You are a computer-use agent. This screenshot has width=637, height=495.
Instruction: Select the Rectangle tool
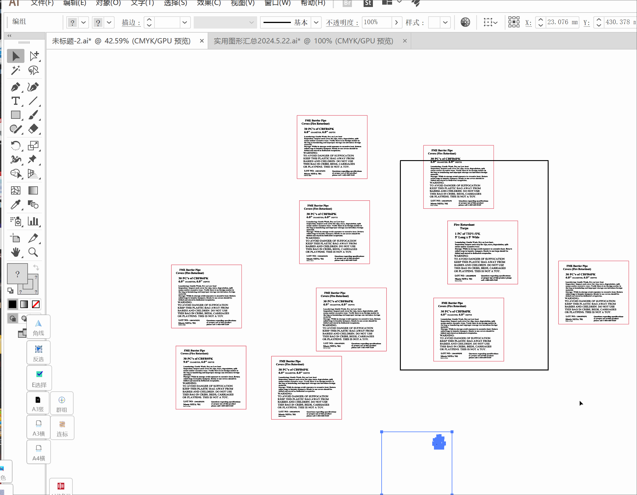(x=16, y=115)
